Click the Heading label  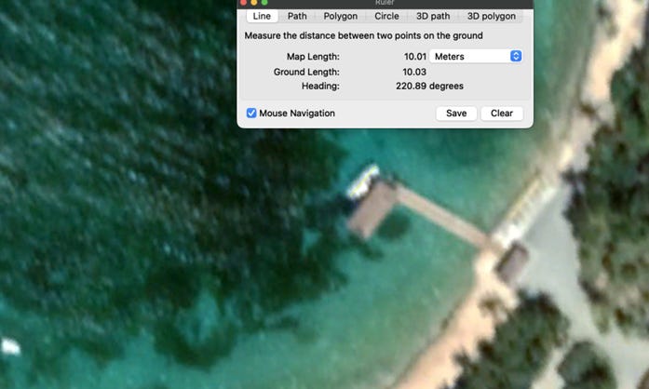[320, 86]
